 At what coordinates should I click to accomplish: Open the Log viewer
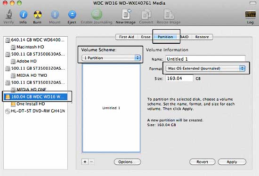pyautogui.click(x=250, y=15)
